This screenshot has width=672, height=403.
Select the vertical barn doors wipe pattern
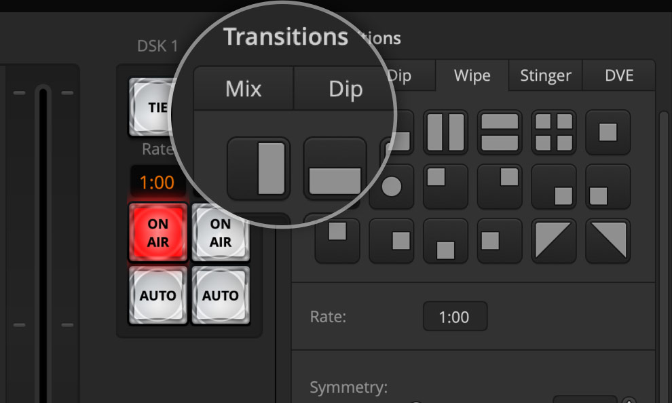445,133
